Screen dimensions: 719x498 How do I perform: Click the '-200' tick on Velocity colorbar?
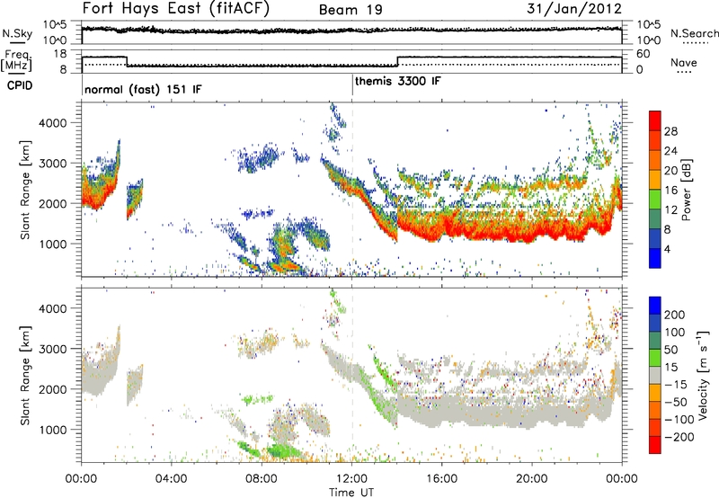679,437
